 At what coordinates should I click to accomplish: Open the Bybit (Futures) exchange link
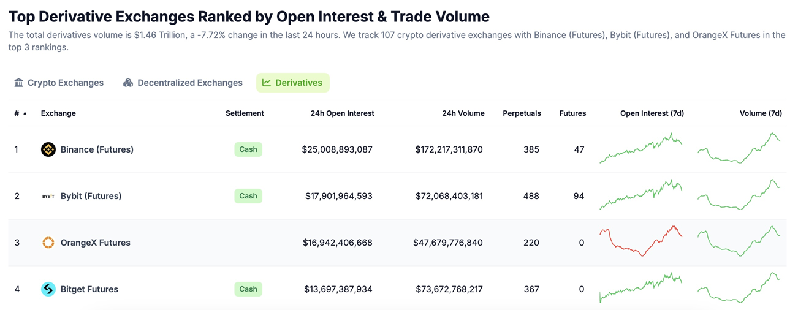click(91, 196)
